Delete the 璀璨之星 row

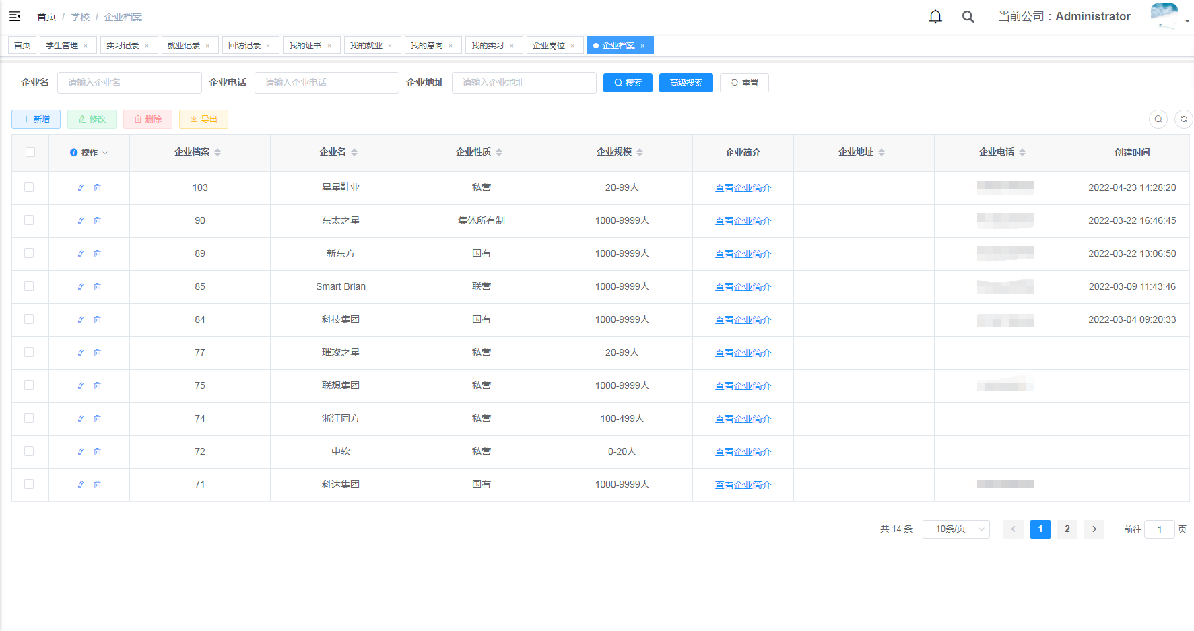point(98,353)
